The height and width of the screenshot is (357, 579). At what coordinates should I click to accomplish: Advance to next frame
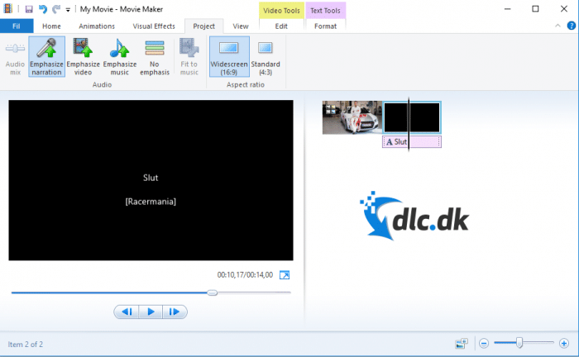[175, 312]
